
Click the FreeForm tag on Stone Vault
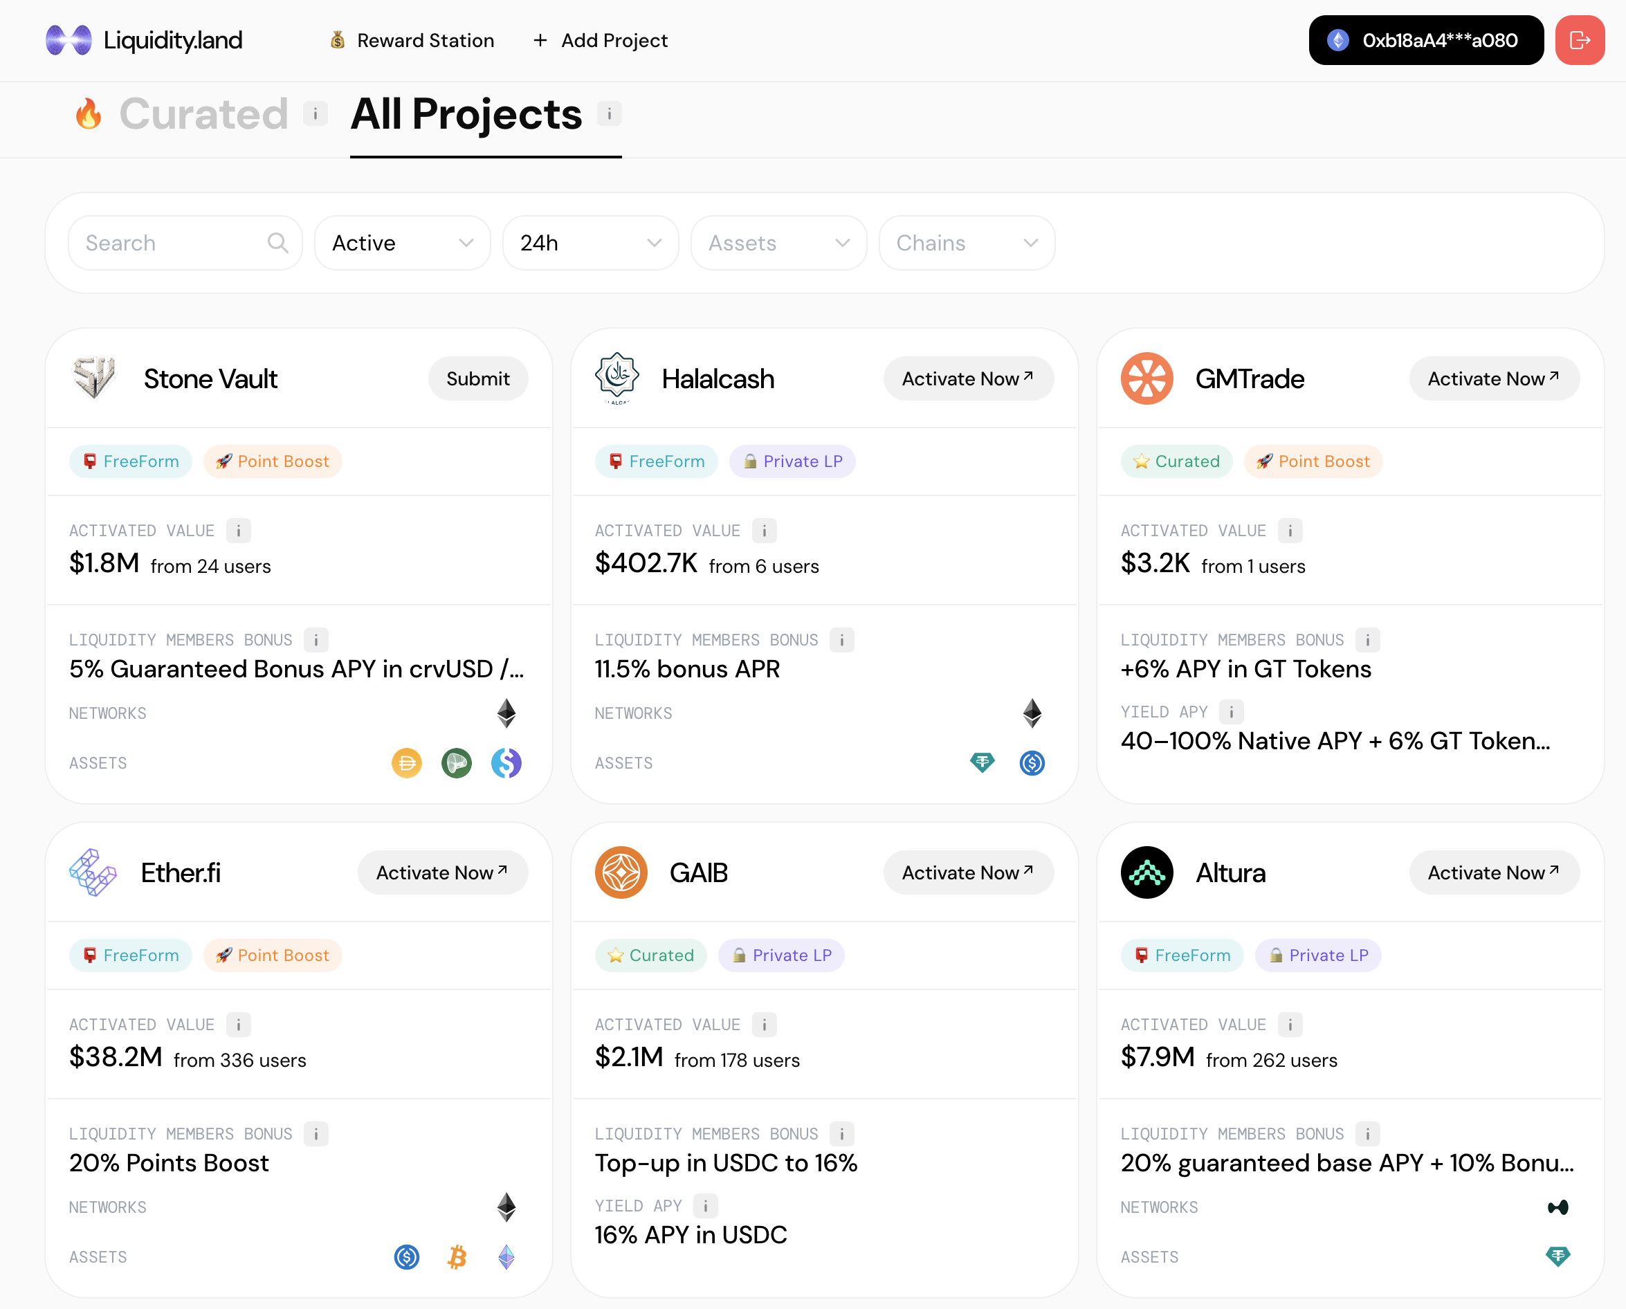coord(131,461)
